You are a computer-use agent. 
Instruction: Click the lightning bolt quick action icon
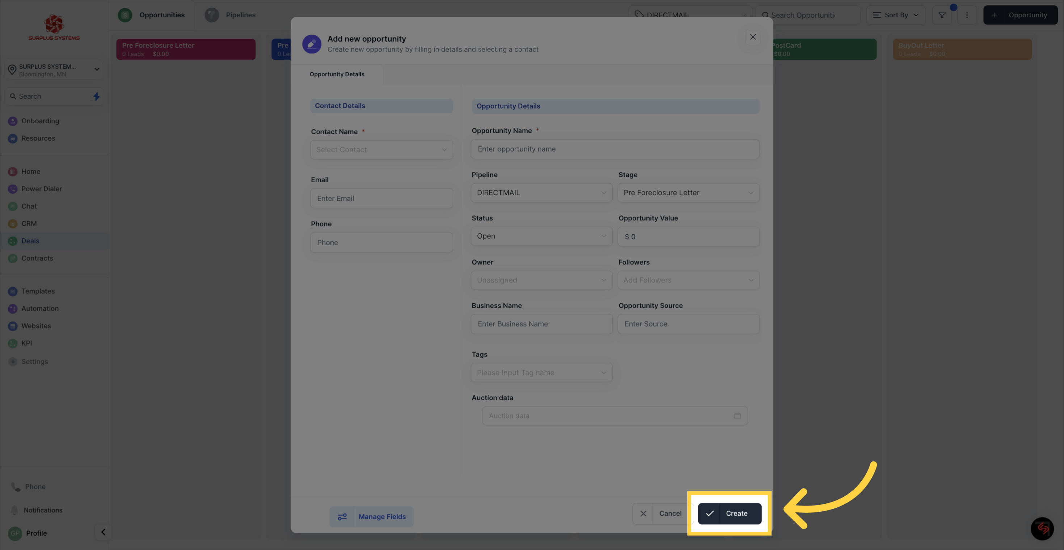pyautogui.click(x=95, y=96)
